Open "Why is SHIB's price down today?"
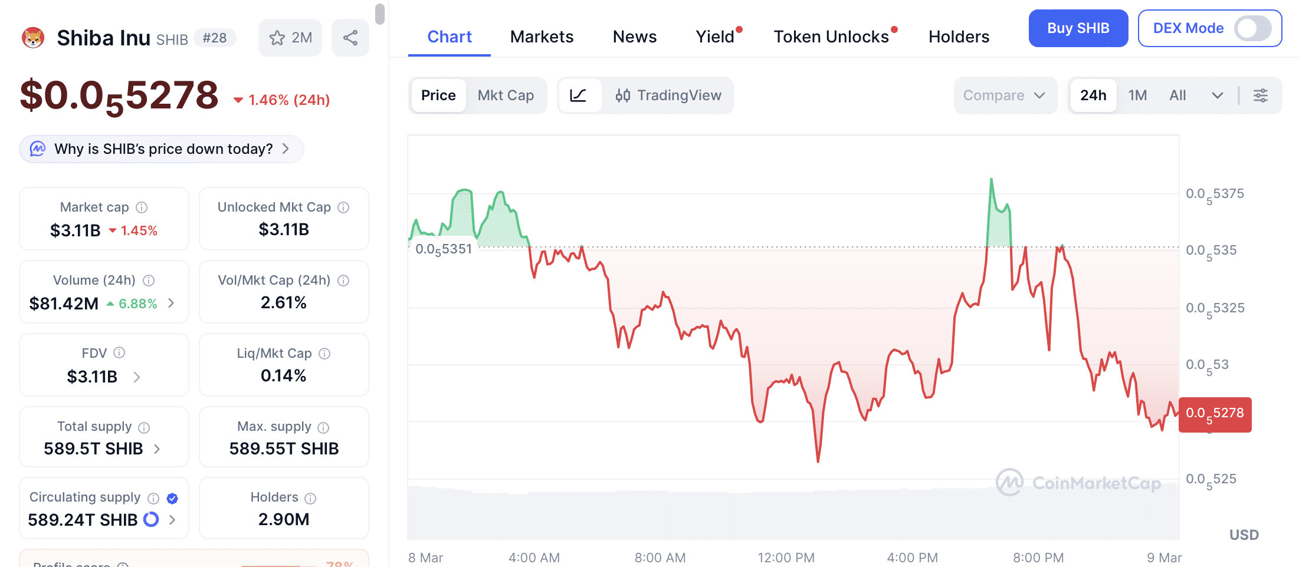The image size is (1299, 567). tap(162, 149)
